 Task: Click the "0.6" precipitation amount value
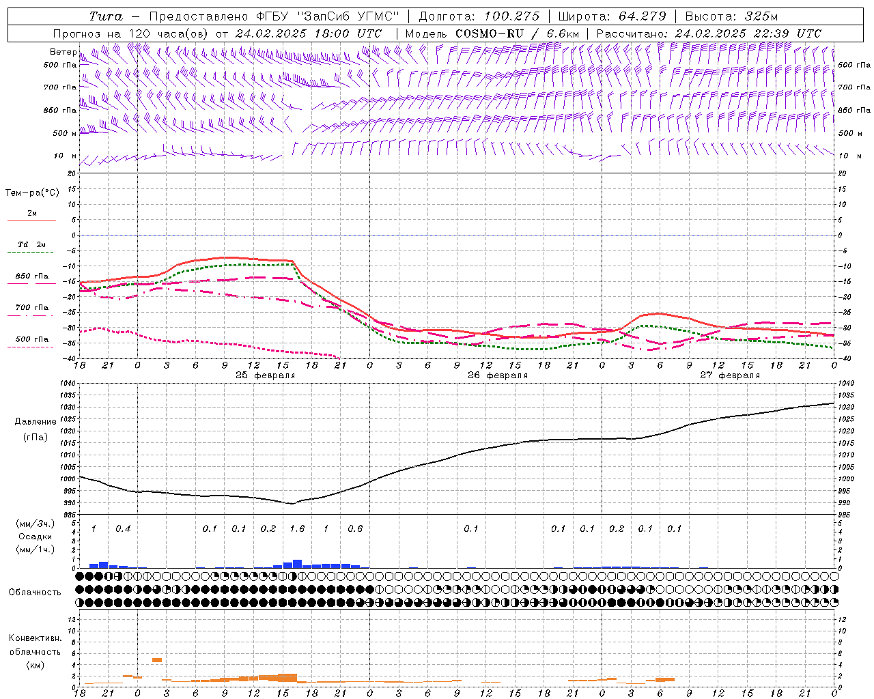355,529
